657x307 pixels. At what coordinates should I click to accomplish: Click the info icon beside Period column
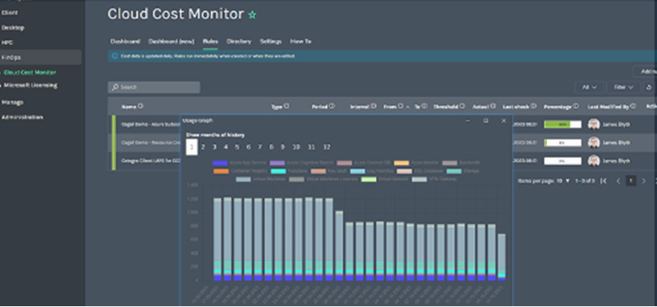point(332,106)
